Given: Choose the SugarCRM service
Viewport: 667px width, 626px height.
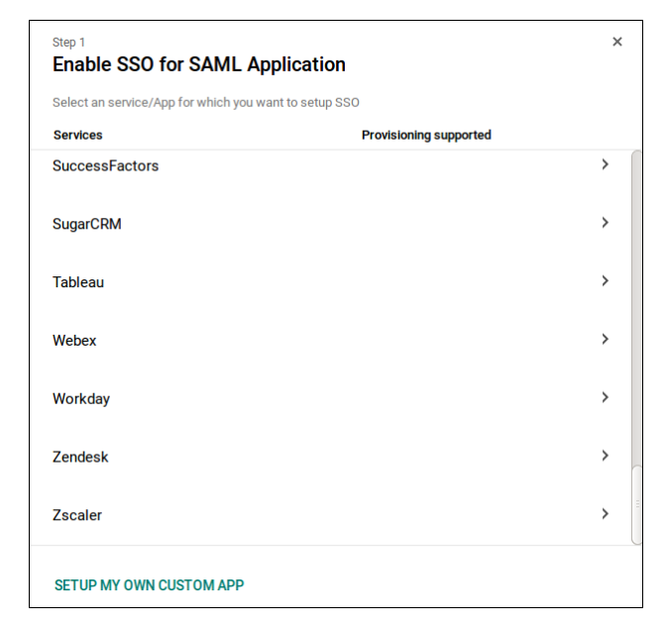Looking at the screenshot, I should 87,224.
